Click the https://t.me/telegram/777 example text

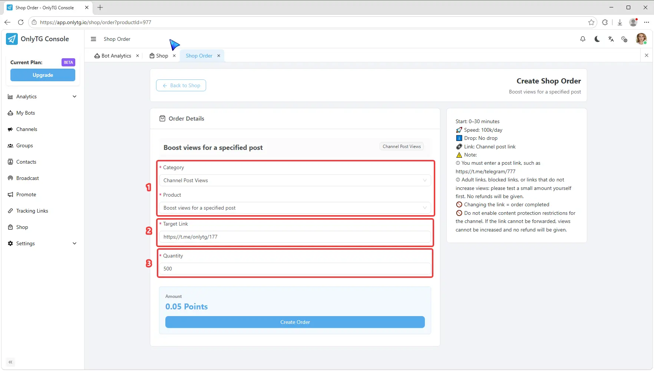[486, 171]
